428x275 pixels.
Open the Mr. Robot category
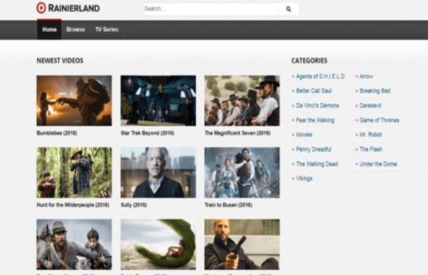pyautogui.click(x=371, y=135)
